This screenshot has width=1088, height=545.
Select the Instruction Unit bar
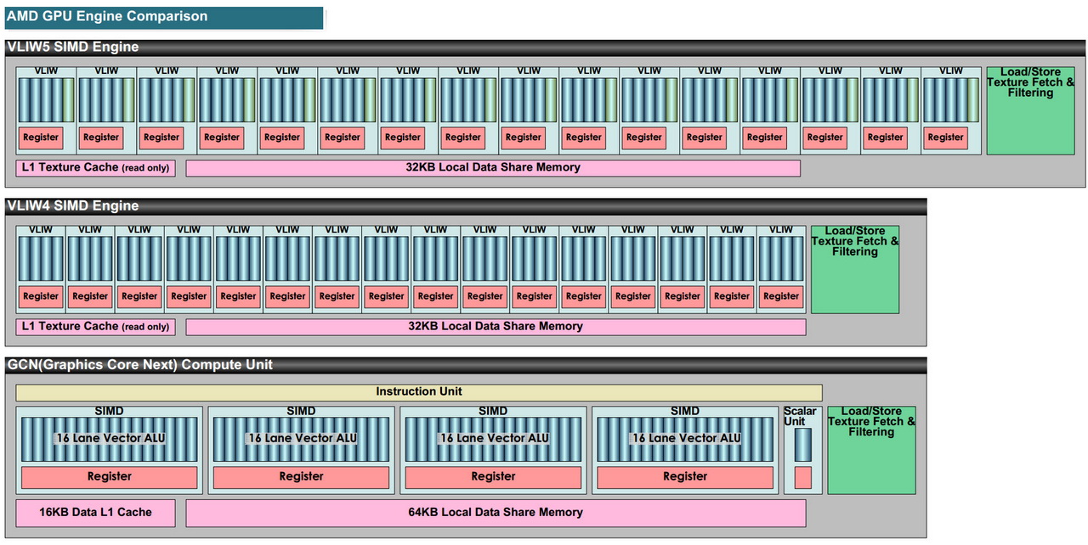click(x=419, y=392)
